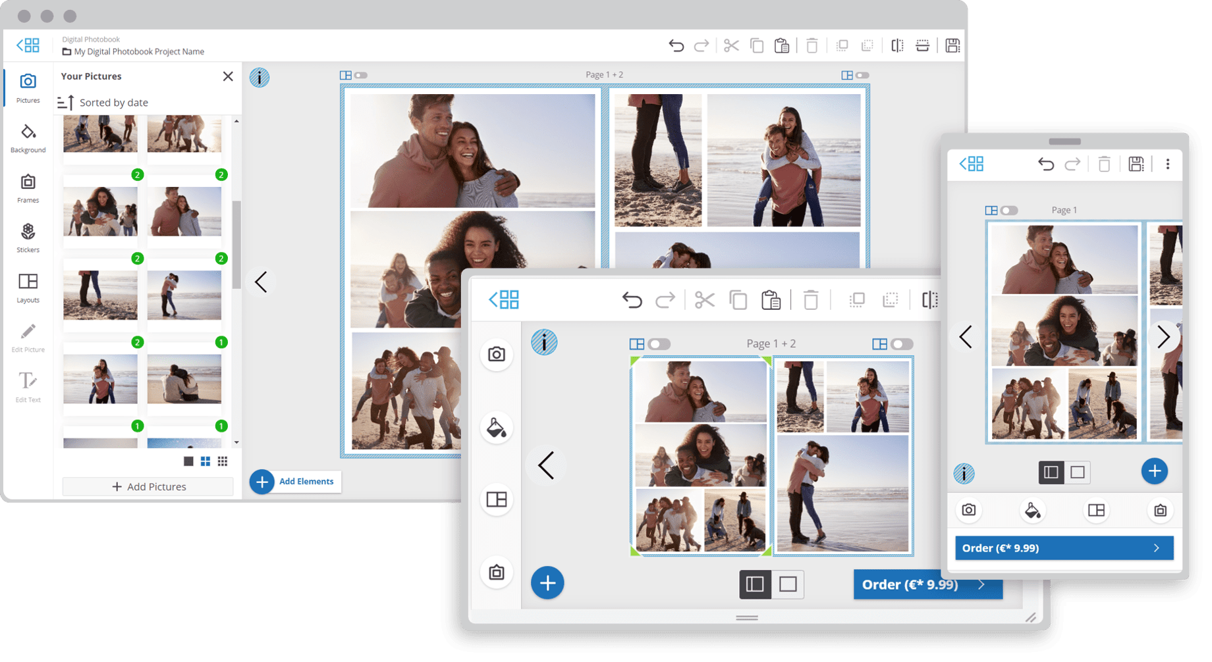Screen dimensions: 1212x662
Task: Click Order (€* 9.99) in phone window
Action: coord(1064,548)
